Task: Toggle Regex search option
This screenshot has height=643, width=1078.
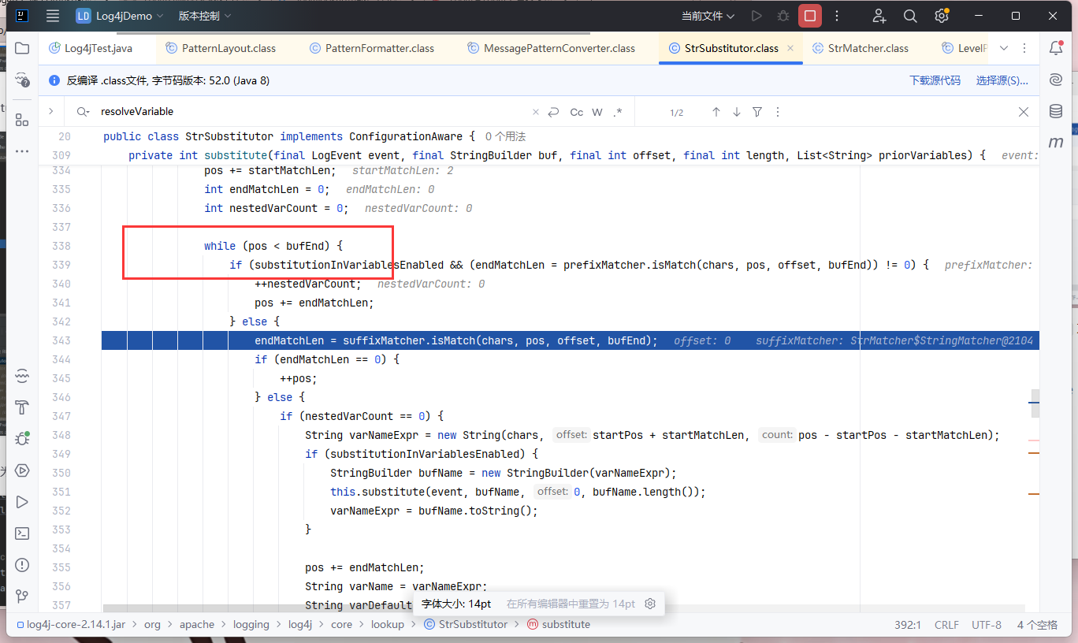Action: (x=618, y=112)
